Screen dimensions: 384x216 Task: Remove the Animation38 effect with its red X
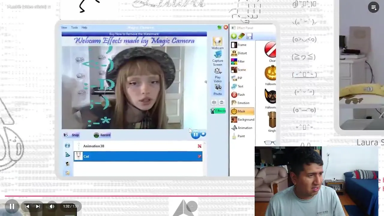(x=199, y=146)
